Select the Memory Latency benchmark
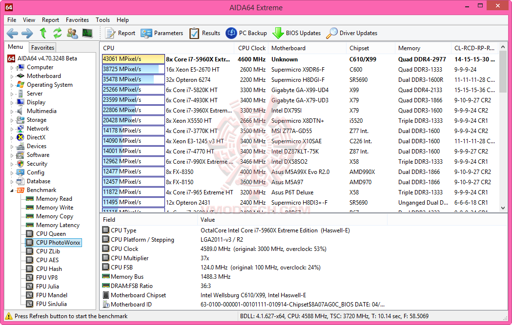512x325 pixels. [58, 225]
